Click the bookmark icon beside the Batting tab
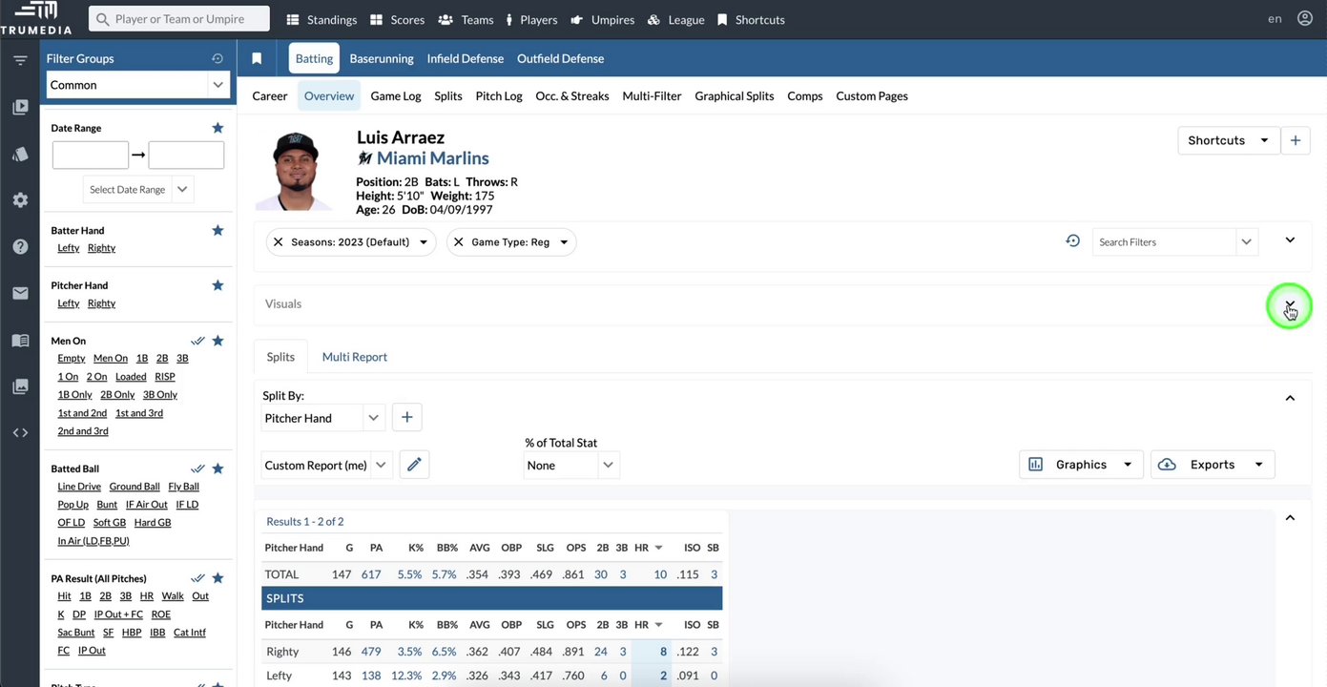1327x687 pixels. coord(257,58)
